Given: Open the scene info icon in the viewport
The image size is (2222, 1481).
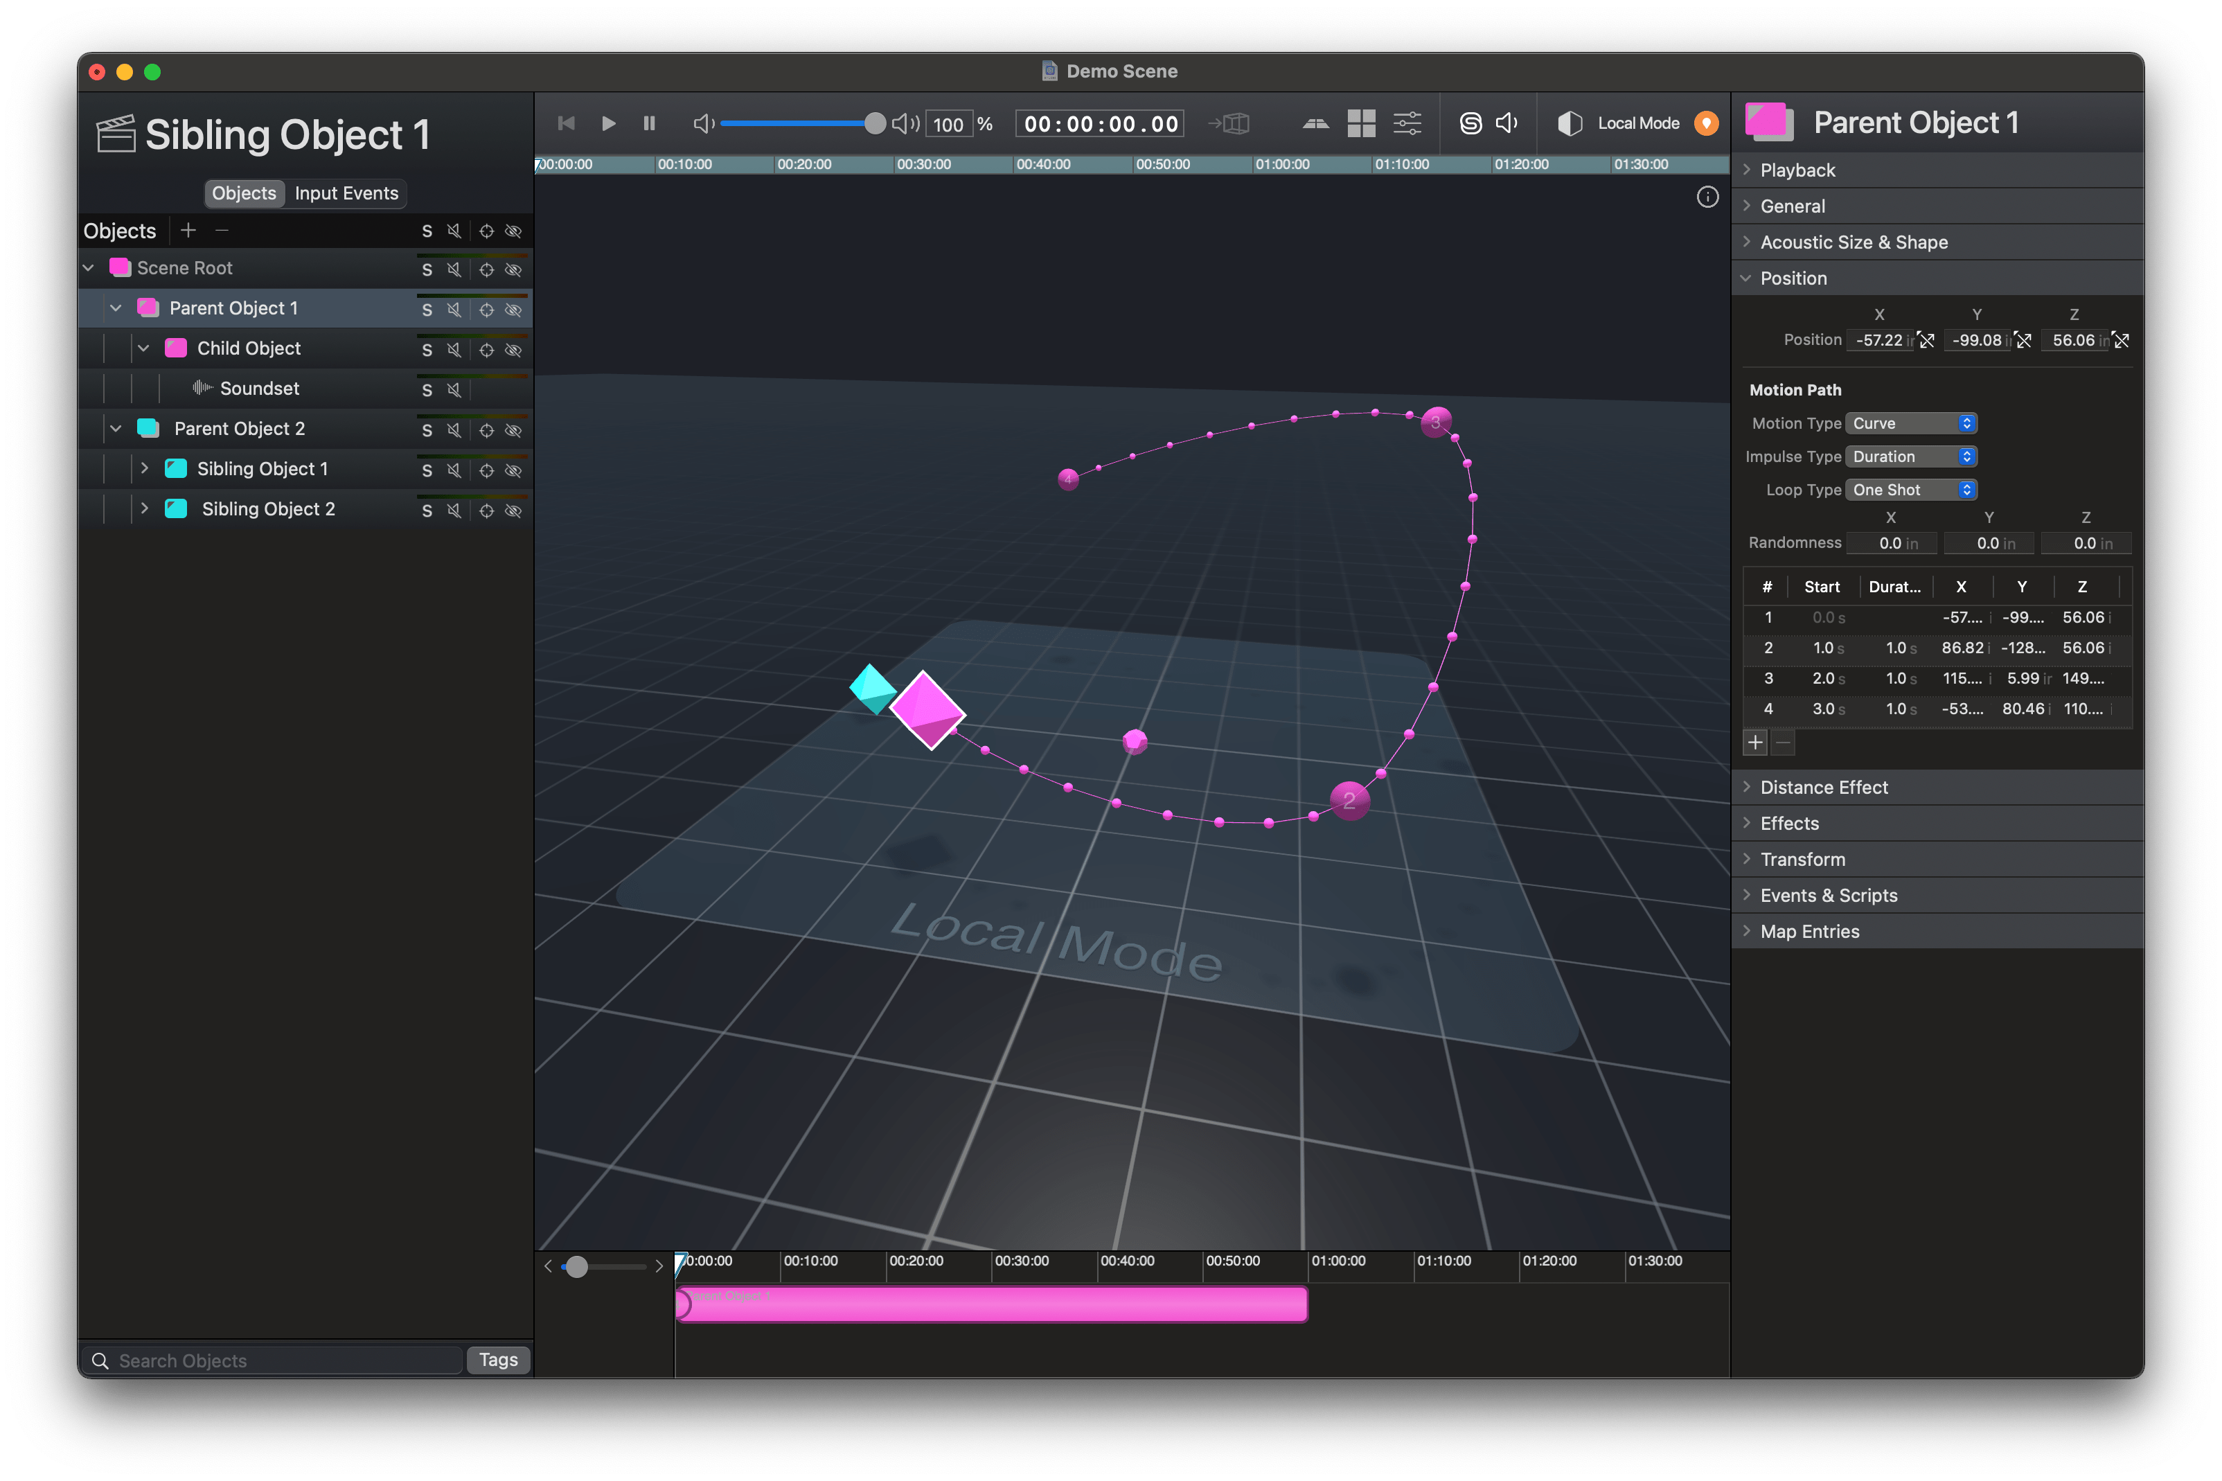Looking at the screenshot, I should 1708,197.
